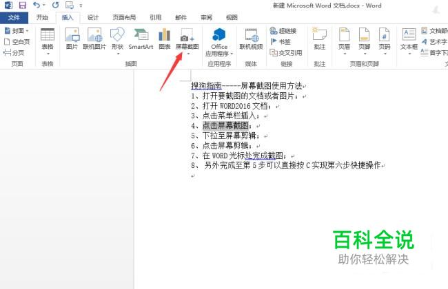Viewport: 448px width, 289px height.
Task: Click line 8、另外完成至第 5 步
Action: [286, 165]
